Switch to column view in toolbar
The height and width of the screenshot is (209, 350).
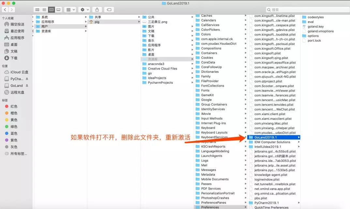point(51,9)
